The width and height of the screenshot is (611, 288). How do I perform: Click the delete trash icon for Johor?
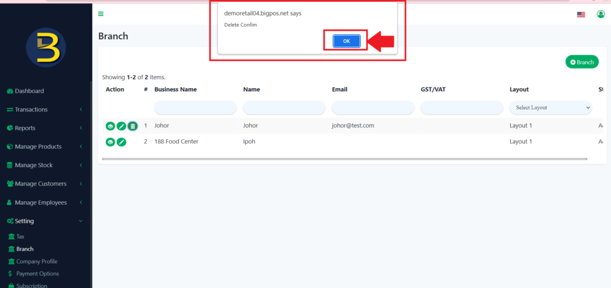click(132, 126)
